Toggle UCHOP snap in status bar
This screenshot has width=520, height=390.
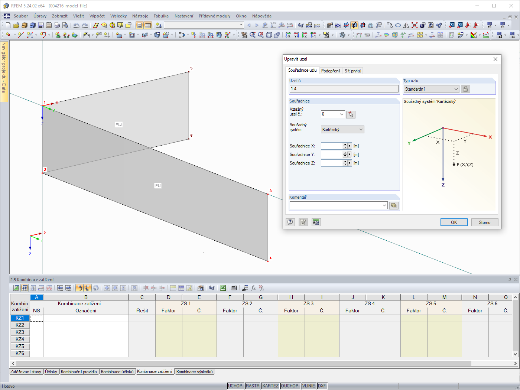tap(235, 386)
